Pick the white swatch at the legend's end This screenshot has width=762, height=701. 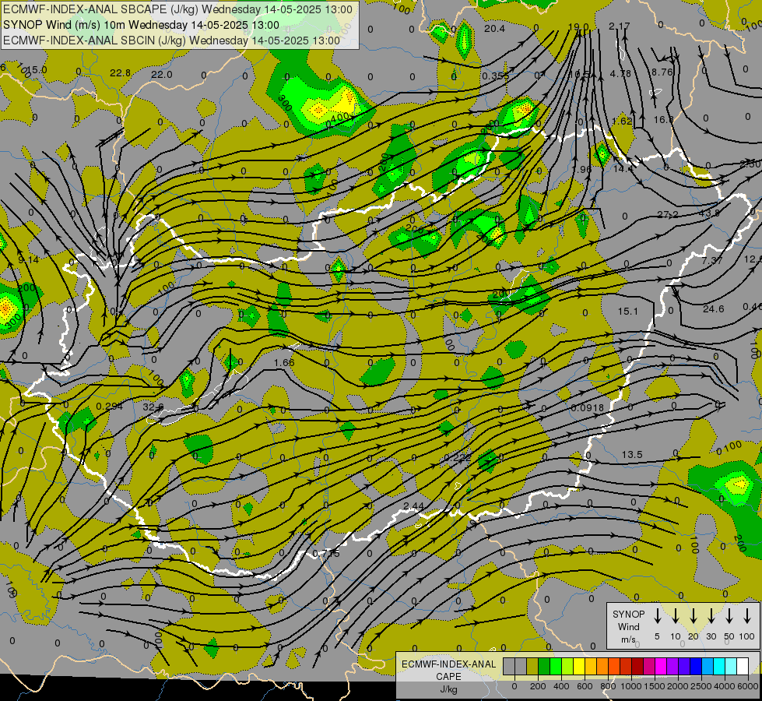click(x=743, y=666)
